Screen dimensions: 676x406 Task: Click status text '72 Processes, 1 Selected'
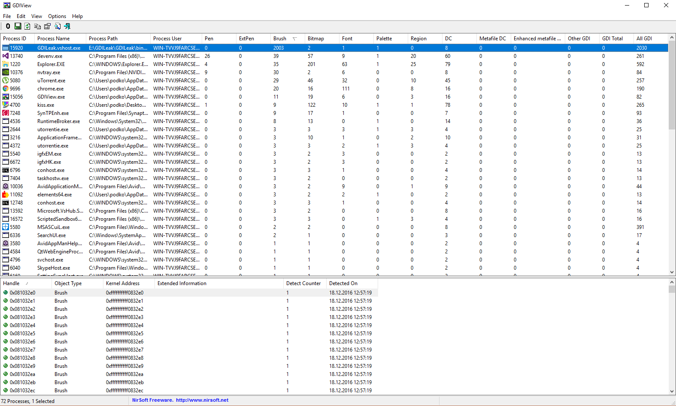[28, 401]
